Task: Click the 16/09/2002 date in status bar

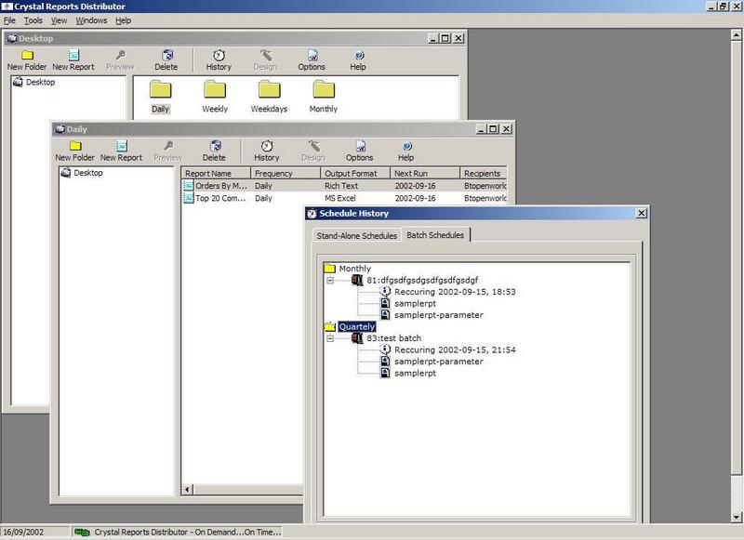Action: (x=23, y=532)
